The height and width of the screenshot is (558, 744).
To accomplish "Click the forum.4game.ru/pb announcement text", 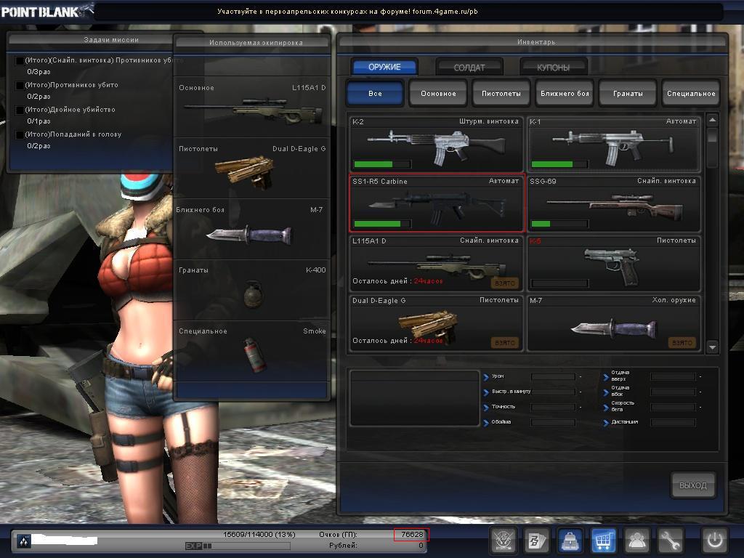I will pyautogui.click(x=445, y=12).
